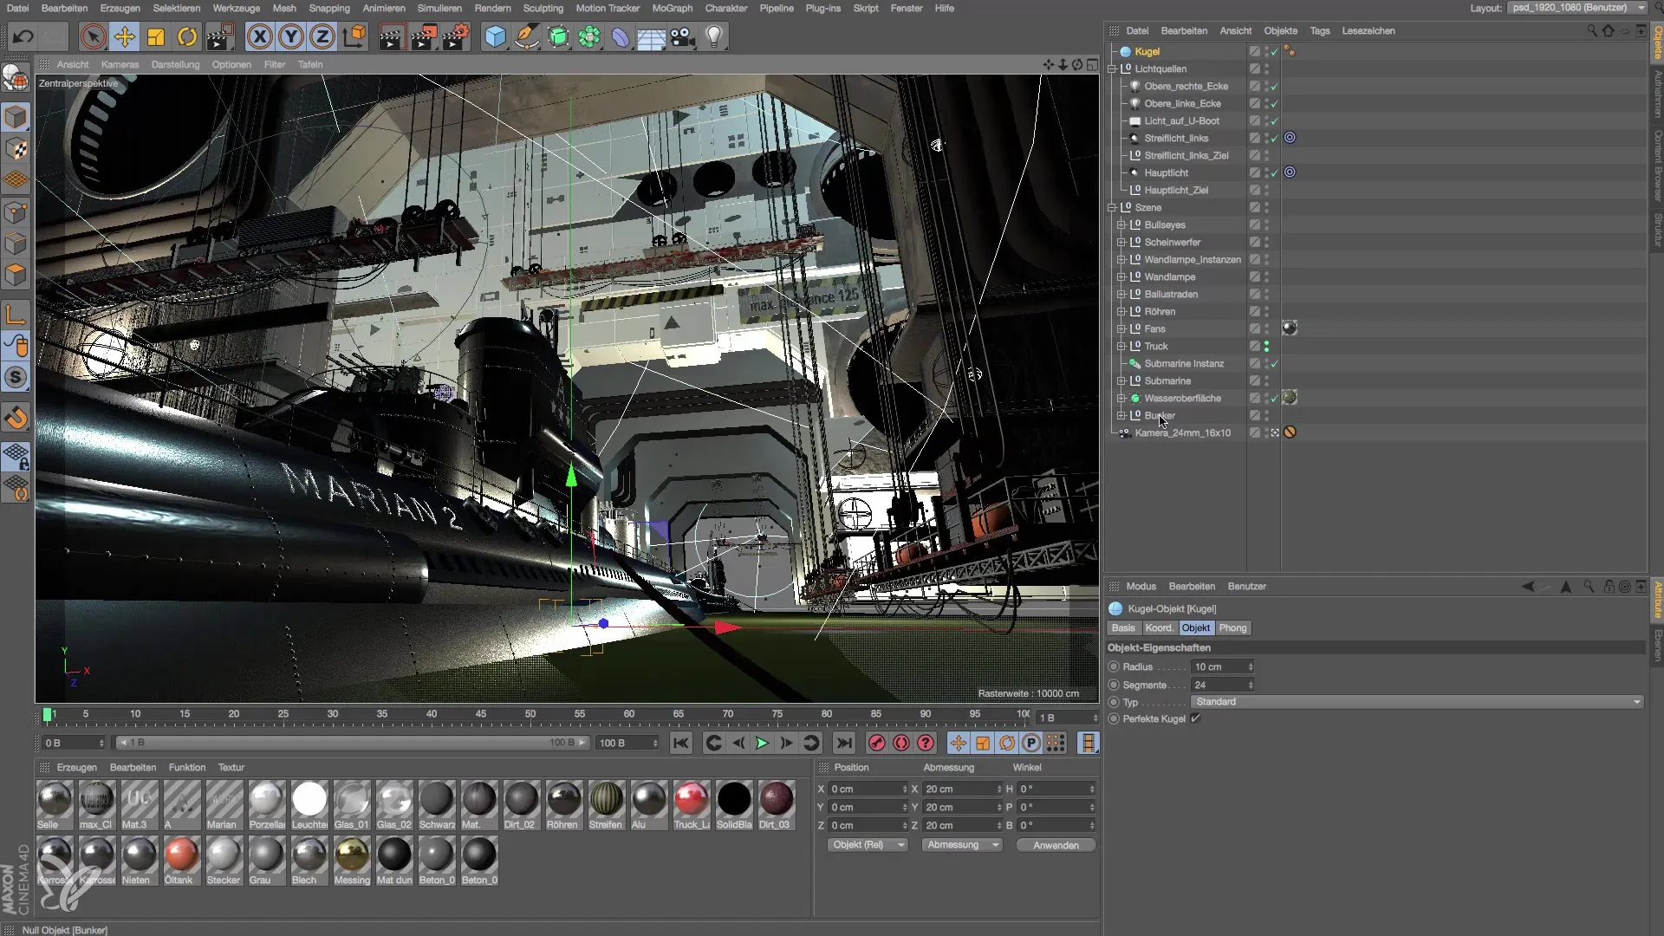Screen dimensions: 1664x936
Task: Enable the snapping magnet icon
Action: pos(16,419)
